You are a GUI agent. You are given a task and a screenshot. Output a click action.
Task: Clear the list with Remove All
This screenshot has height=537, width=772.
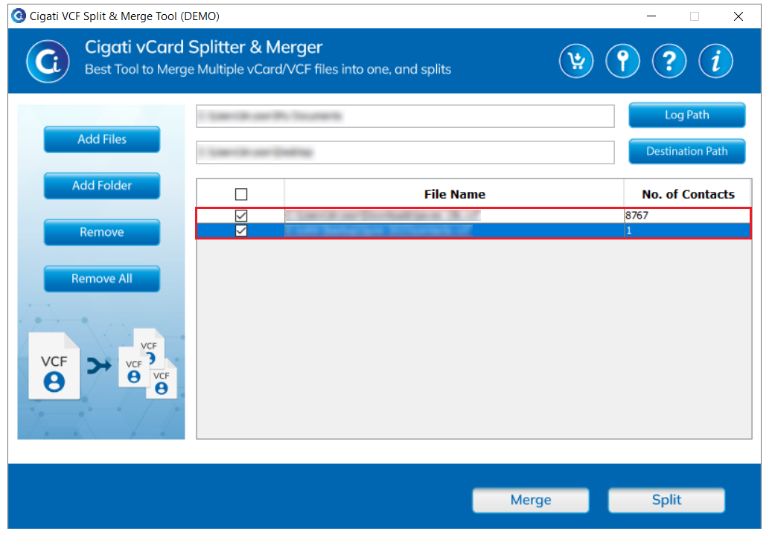coord(102,279)
